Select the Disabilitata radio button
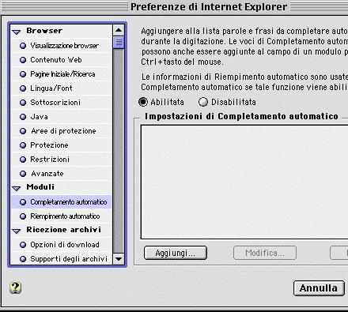 [203, 102]
